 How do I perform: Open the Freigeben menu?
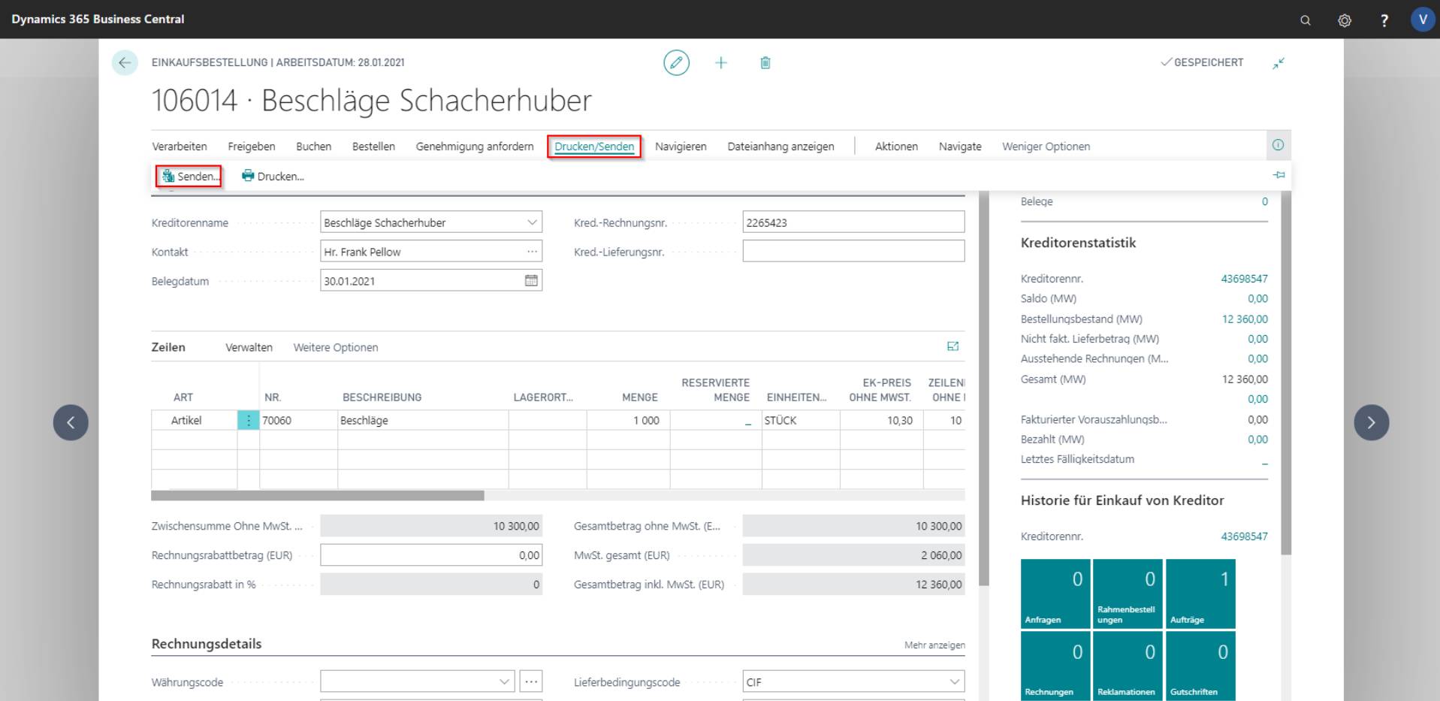coord(252,147)
